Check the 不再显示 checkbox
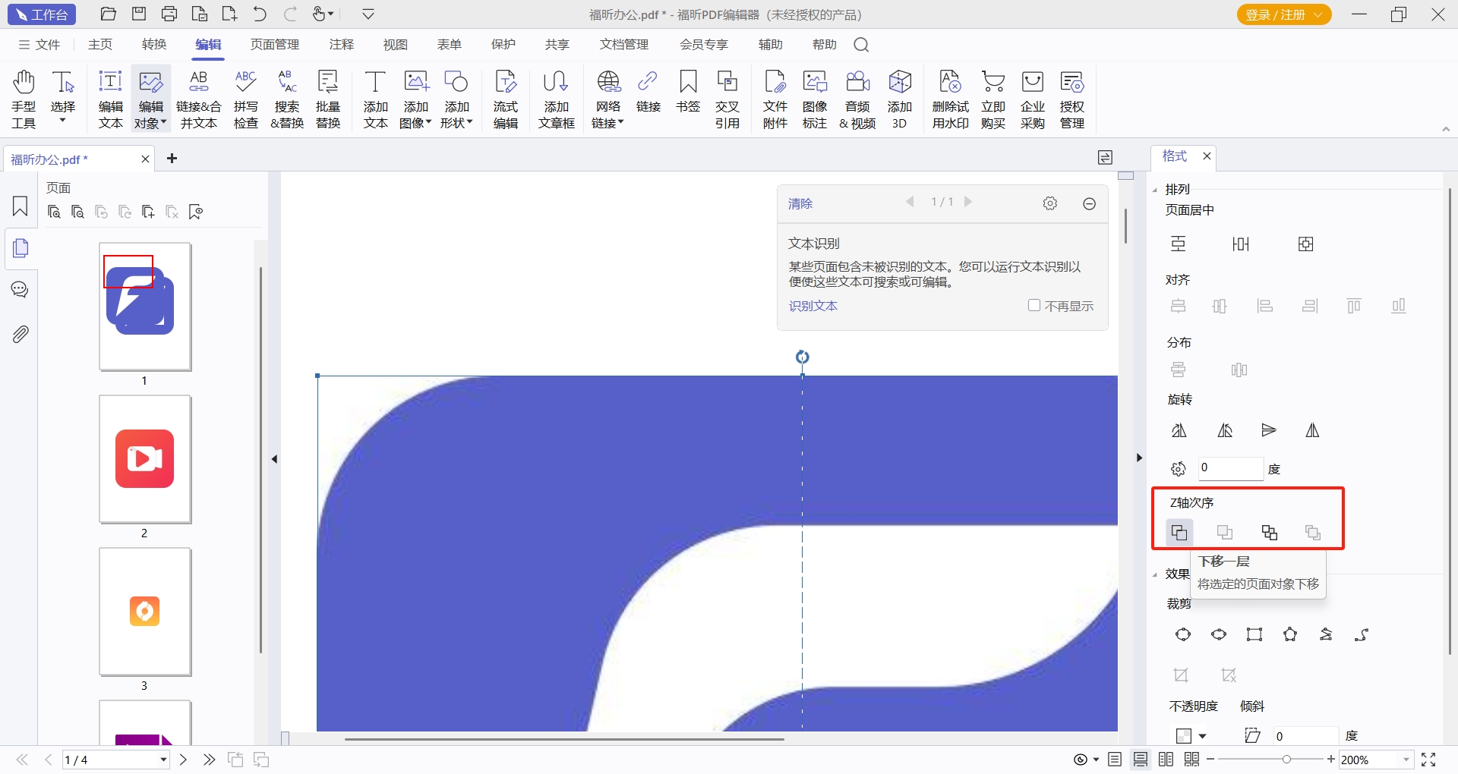 coord(1034,305)
